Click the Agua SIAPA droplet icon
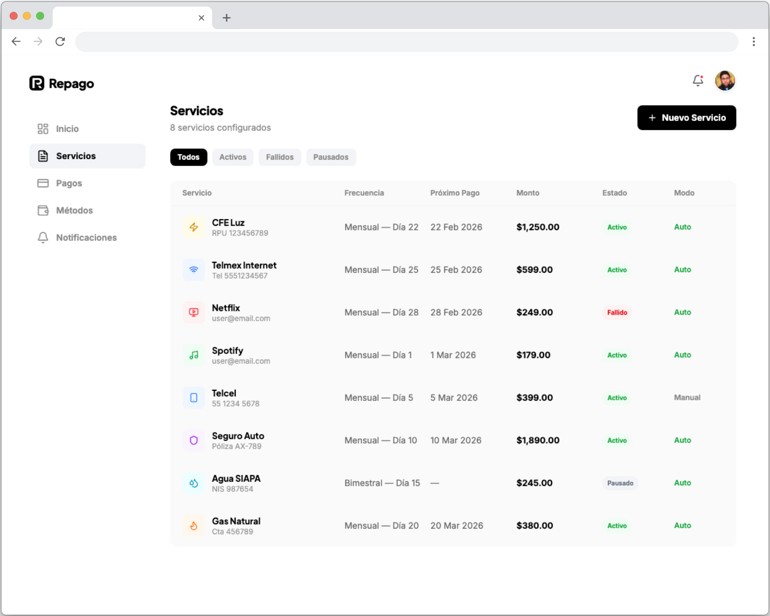This screenshot has width=770, height=616. point(194,483)
